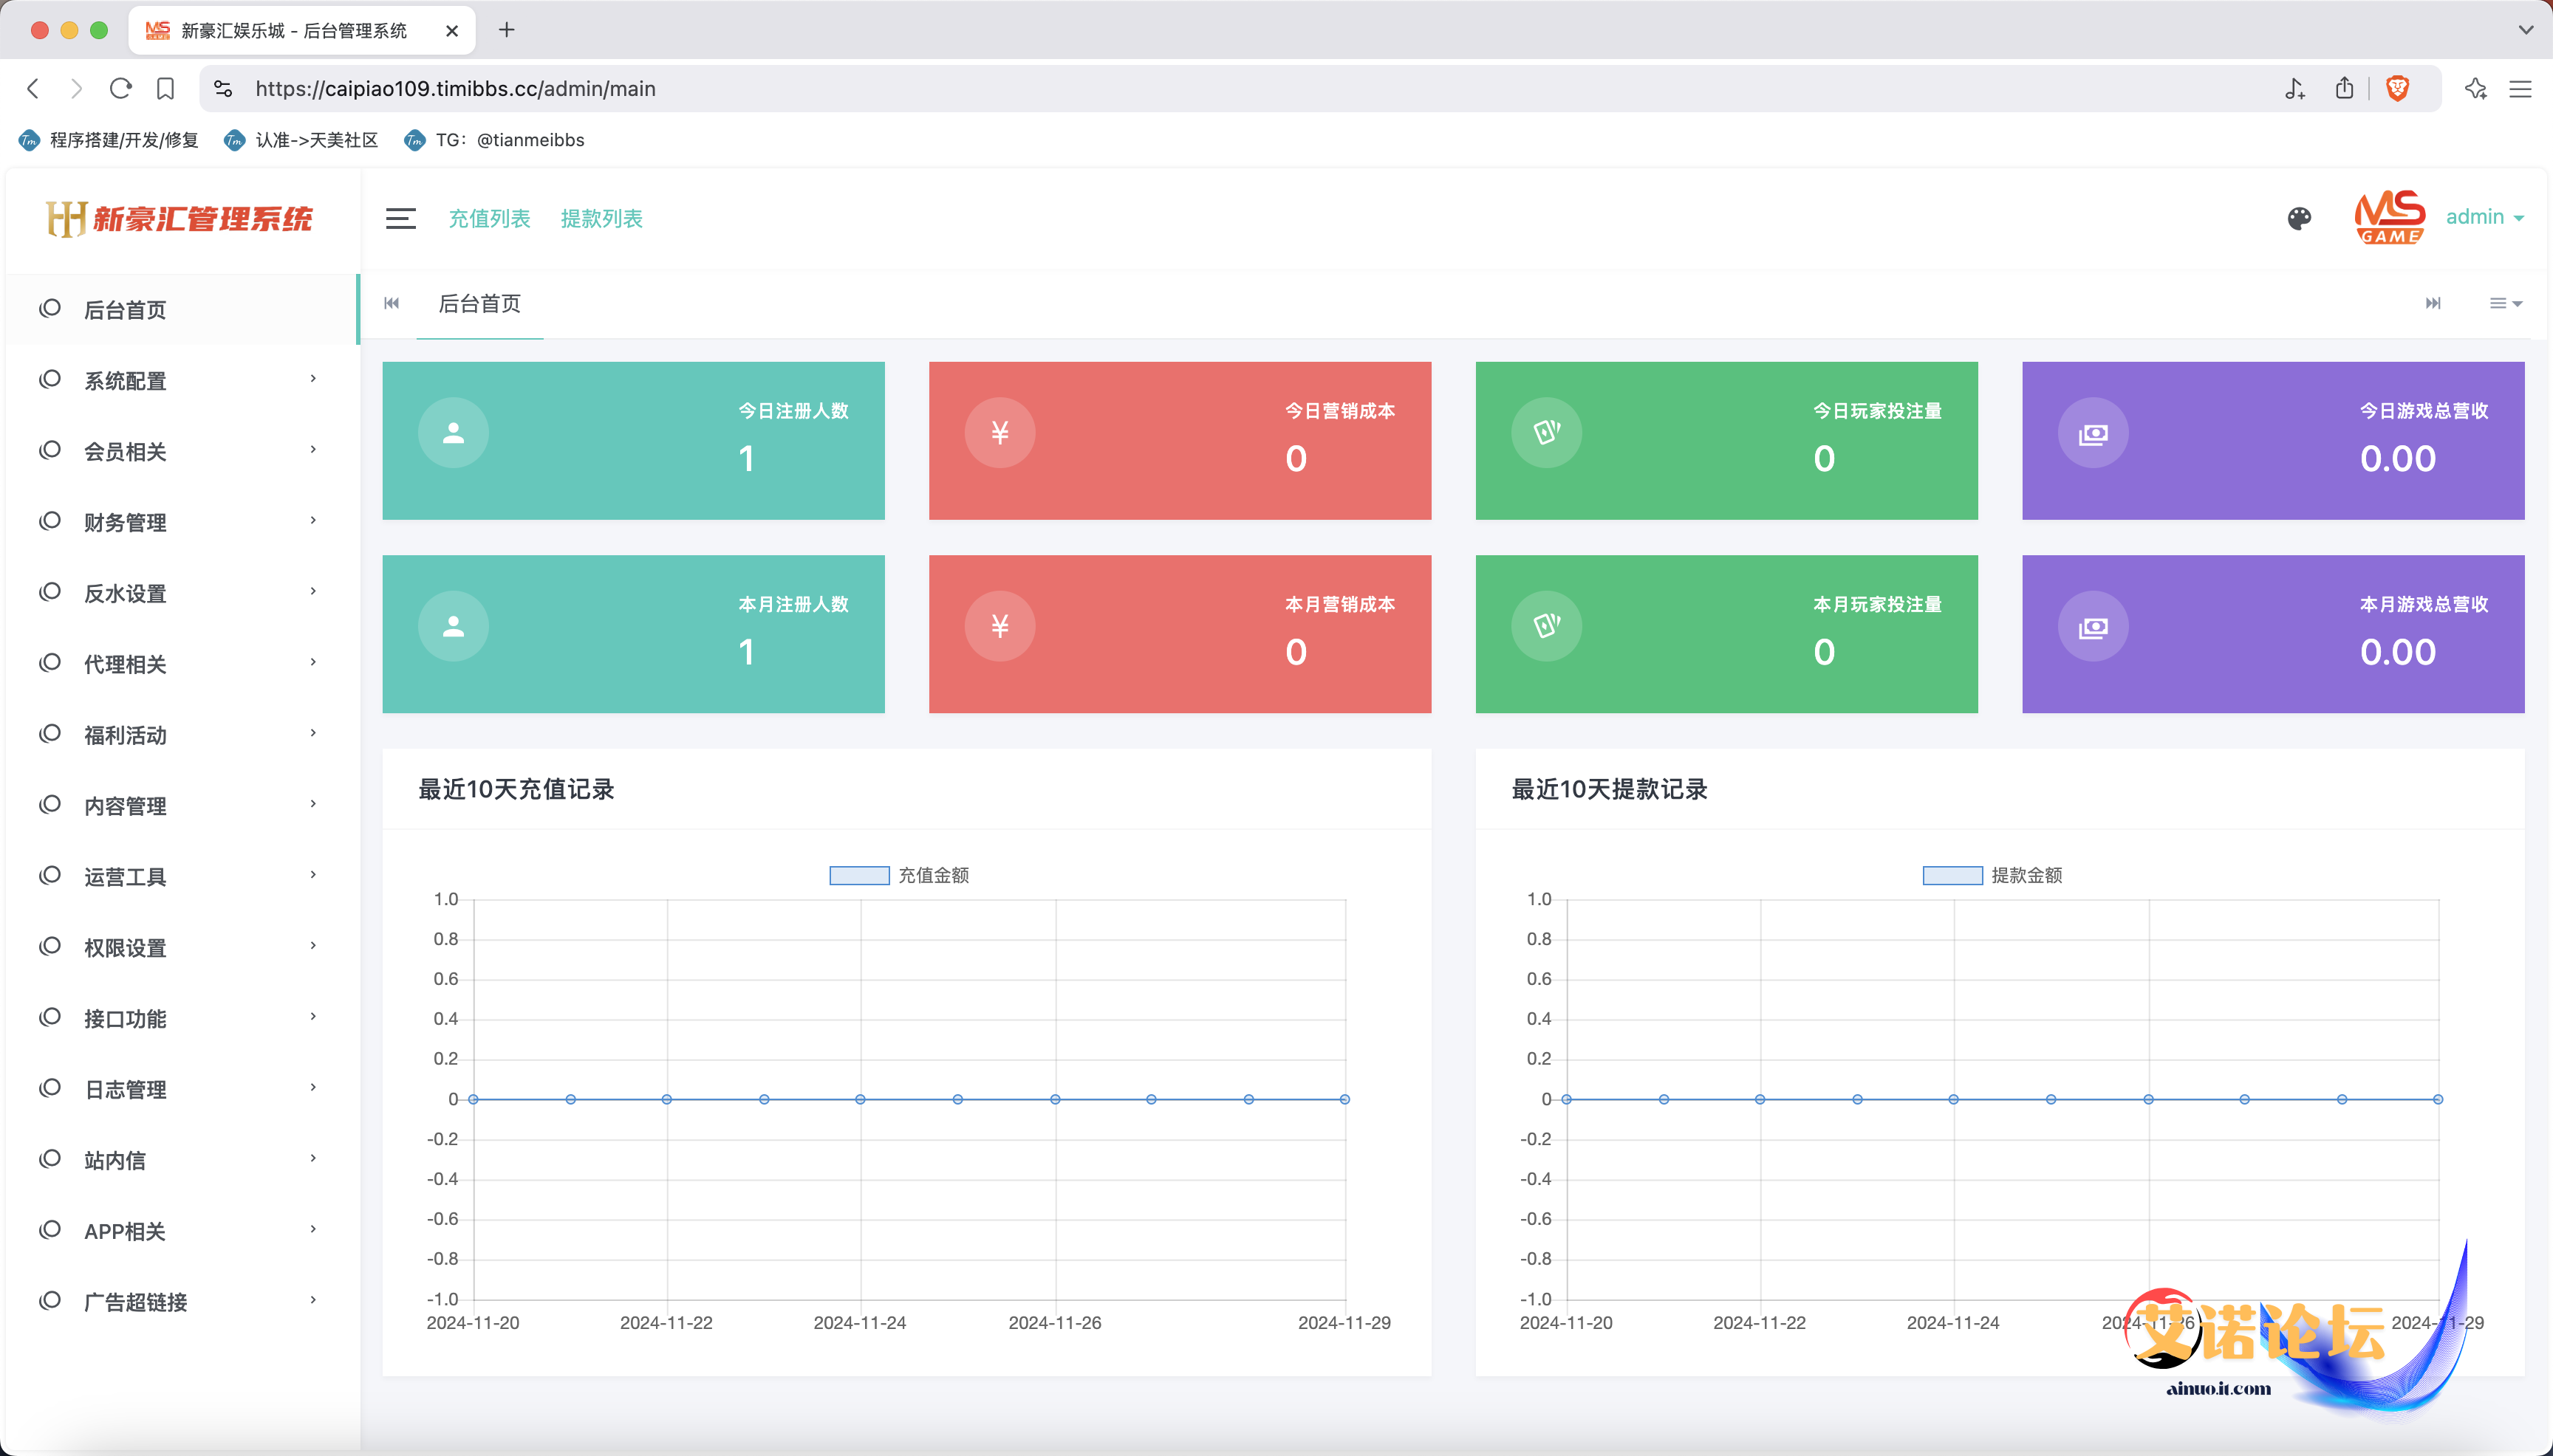Click data point at 2024-11-20 on withdrawal chart
The width and height of the screenshot is (2553, 1456).
tap(1567, 1099)
